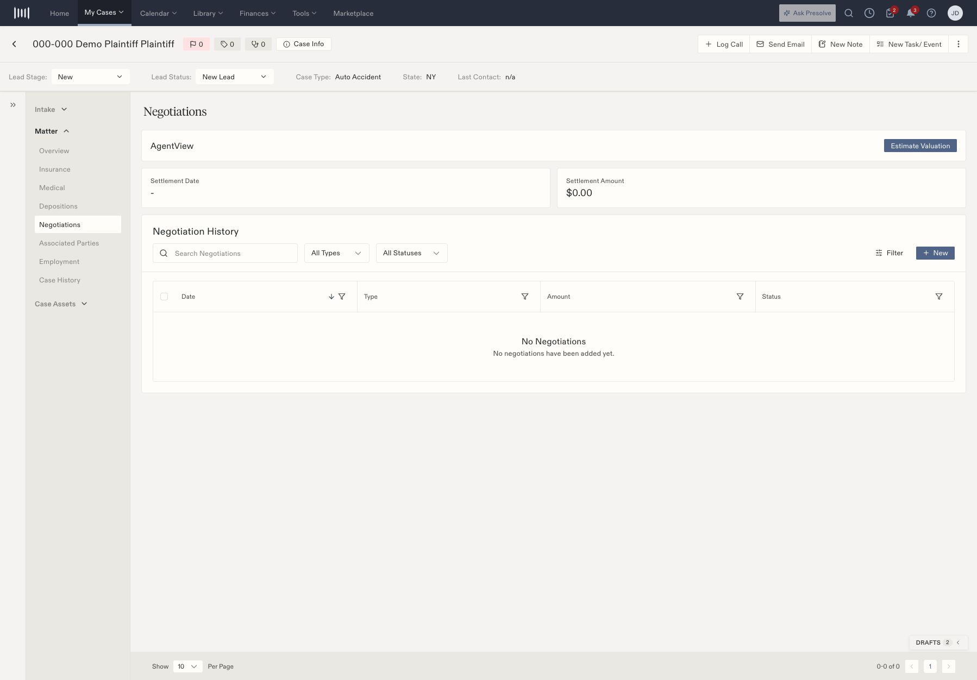Open the All Statuses dropdown

(412, 253)
